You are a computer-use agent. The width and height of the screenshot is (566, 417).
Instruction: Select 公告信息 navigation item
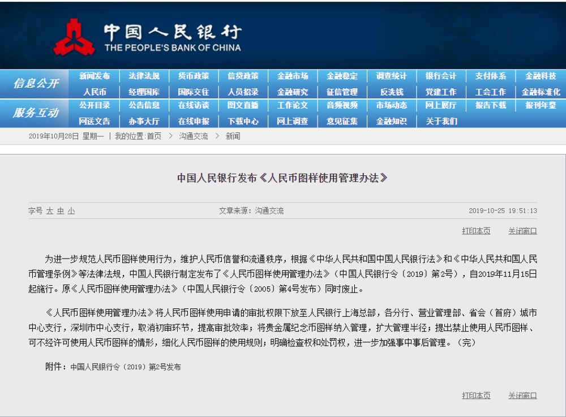click(144, 105)
